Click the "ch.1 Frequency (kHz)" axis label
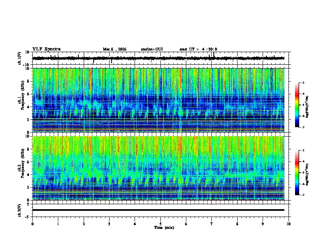The image size is (325, 251). coord(21,95)
